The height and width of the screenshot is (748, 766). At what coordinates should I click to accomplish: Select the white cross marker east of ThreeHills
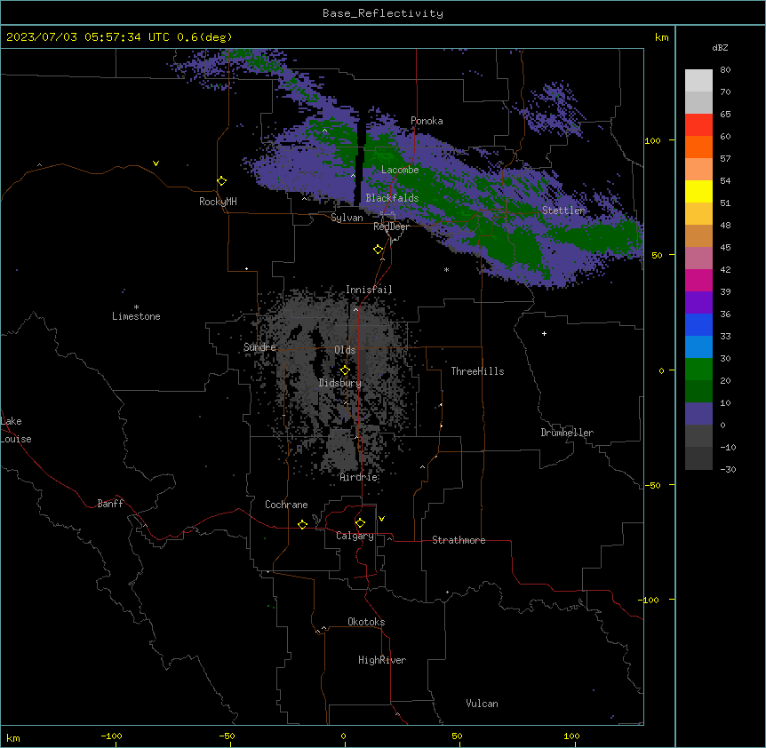544,333
